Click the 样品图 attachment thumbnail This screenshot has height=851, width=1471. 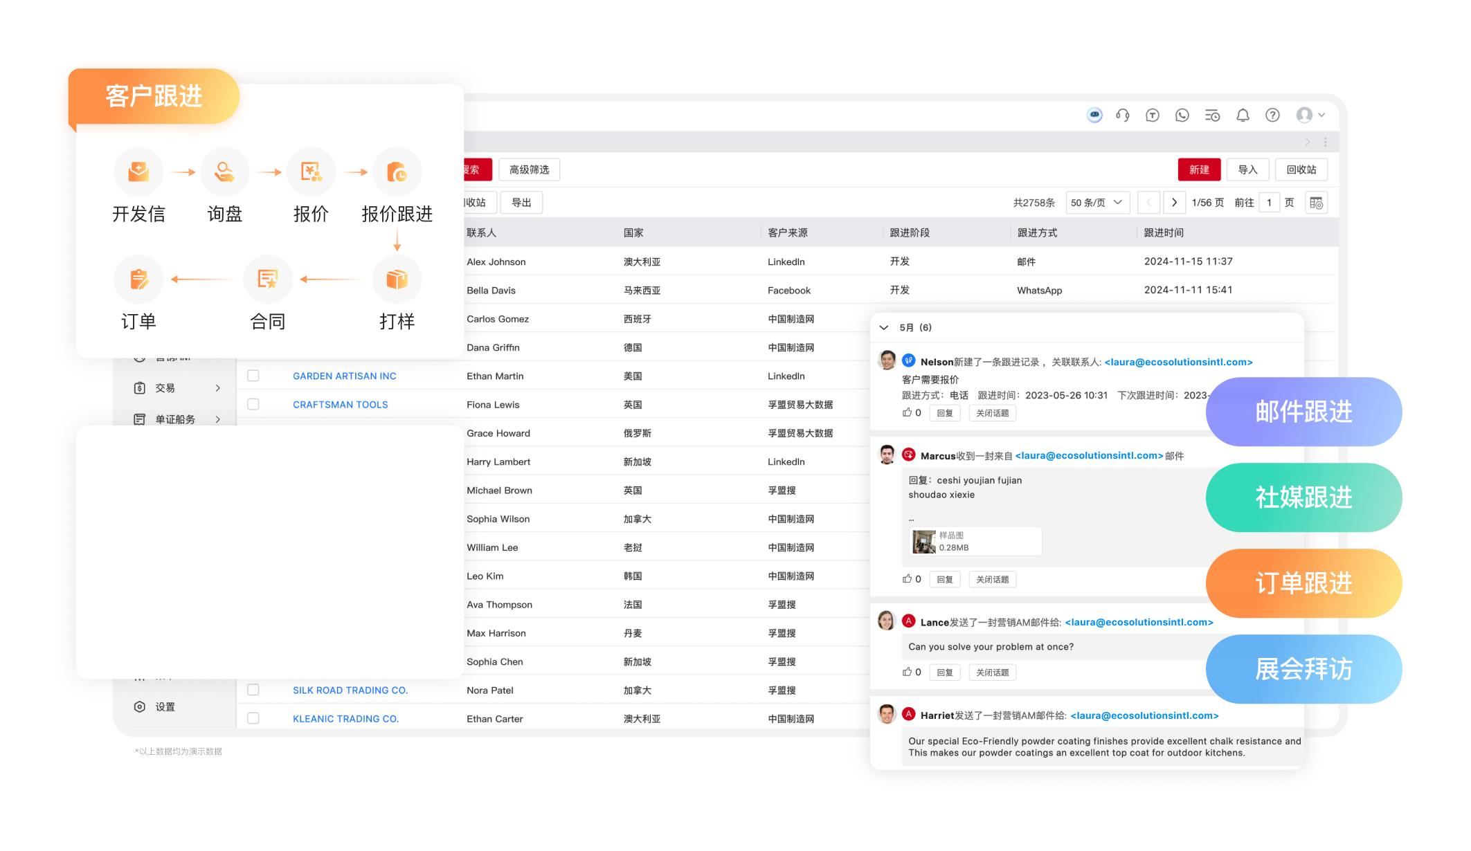[924, 541]
